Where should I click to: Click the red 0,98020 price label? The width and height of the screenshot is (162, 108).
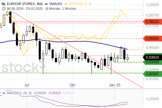(x=152, y=22)
